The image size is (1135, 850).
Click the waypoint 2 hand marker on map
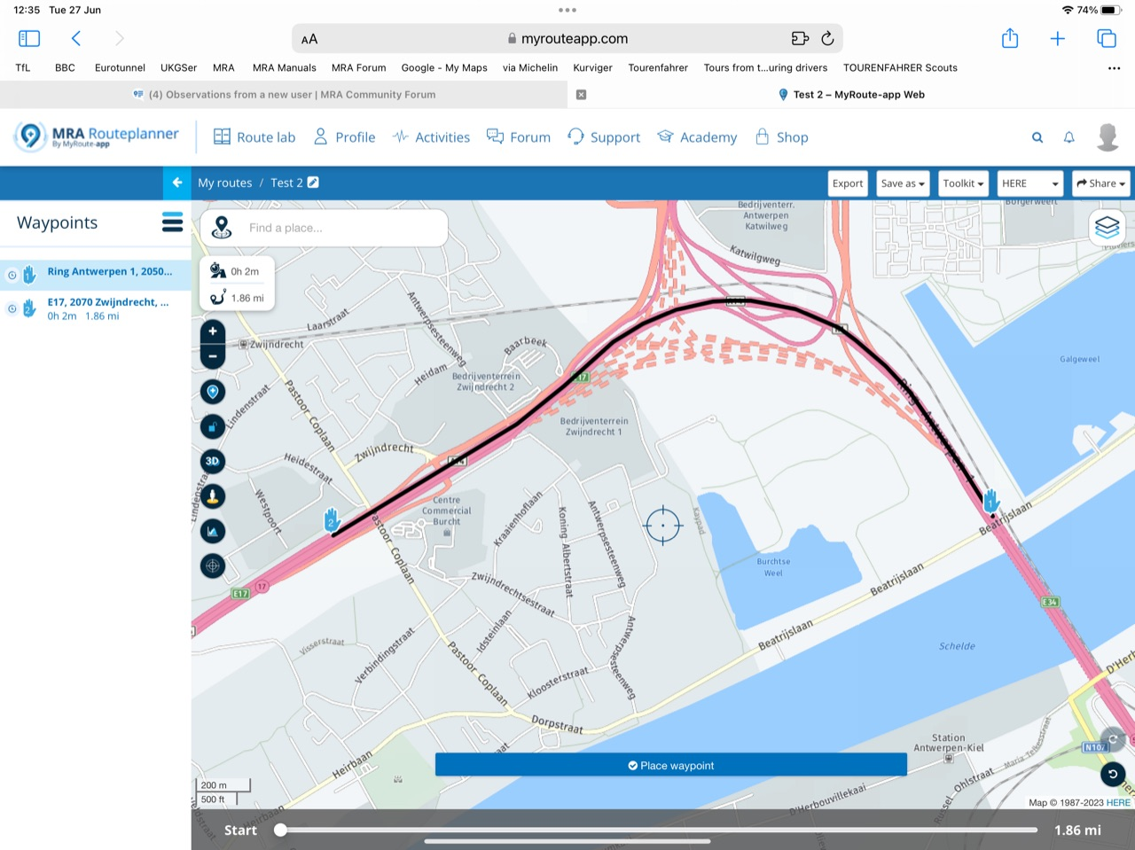coord(332,520)
